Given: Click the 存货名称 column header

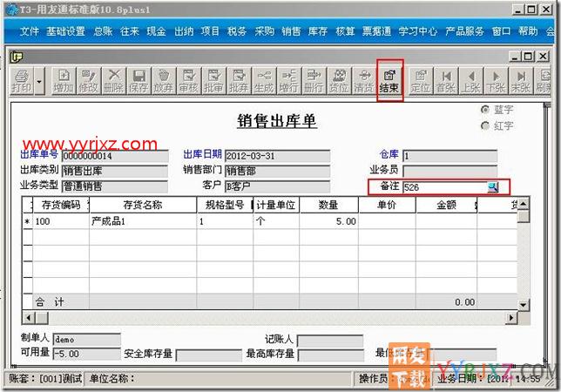Looking at the screenshot, I should click(x=143, y=205).
